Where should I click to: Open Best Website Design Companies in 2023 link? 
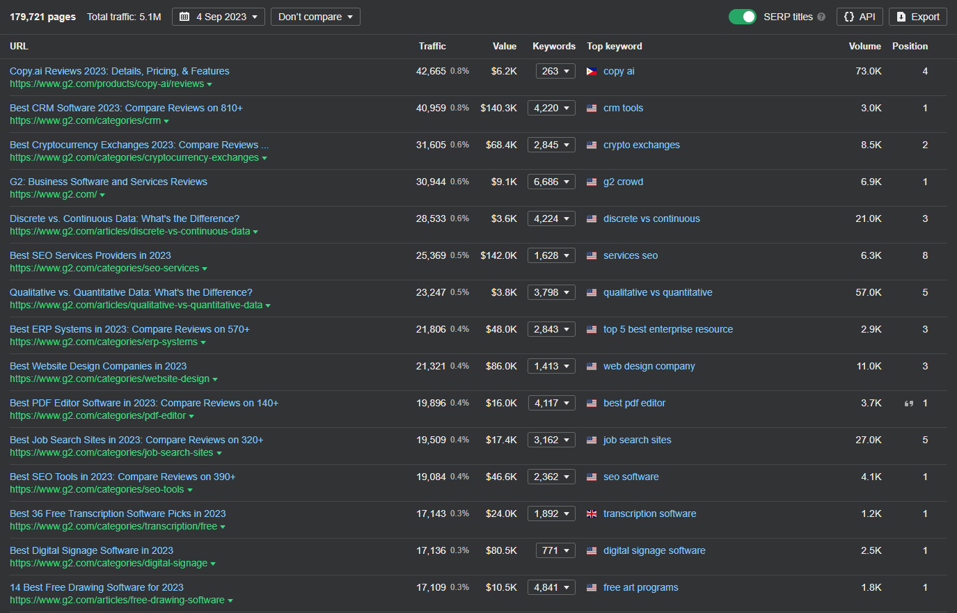pyautogui.click(x=98, y=366)
